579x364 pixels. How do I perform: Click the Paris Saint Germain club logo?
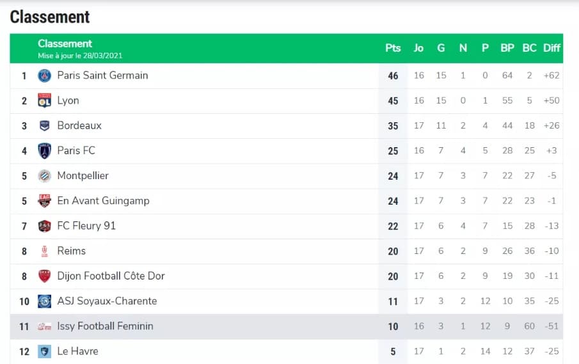pyautogui.click(x=44, y=75)
